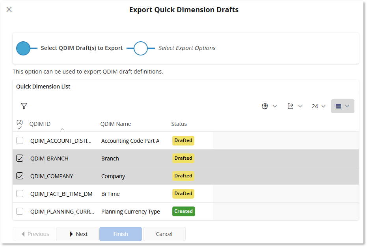Click Drafted status badge for Accounting Code

(x=183, y=140)
